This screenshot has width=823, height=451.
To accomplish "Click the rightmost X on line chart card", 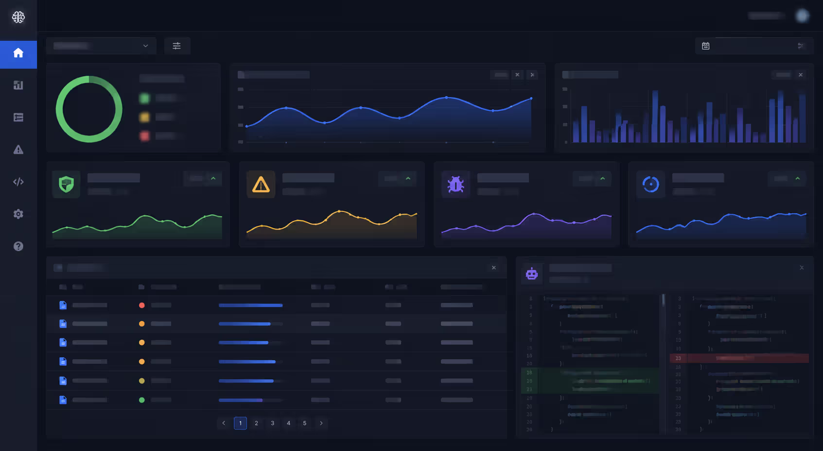I will point(532,75).
